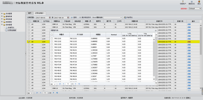Check the FAI 49.01 row checkbox

[x=52, y=79]
